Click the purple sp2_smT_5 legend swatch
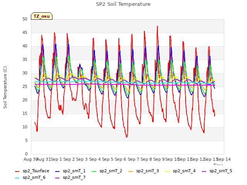 pyautogui.click(x=204, y=171)
